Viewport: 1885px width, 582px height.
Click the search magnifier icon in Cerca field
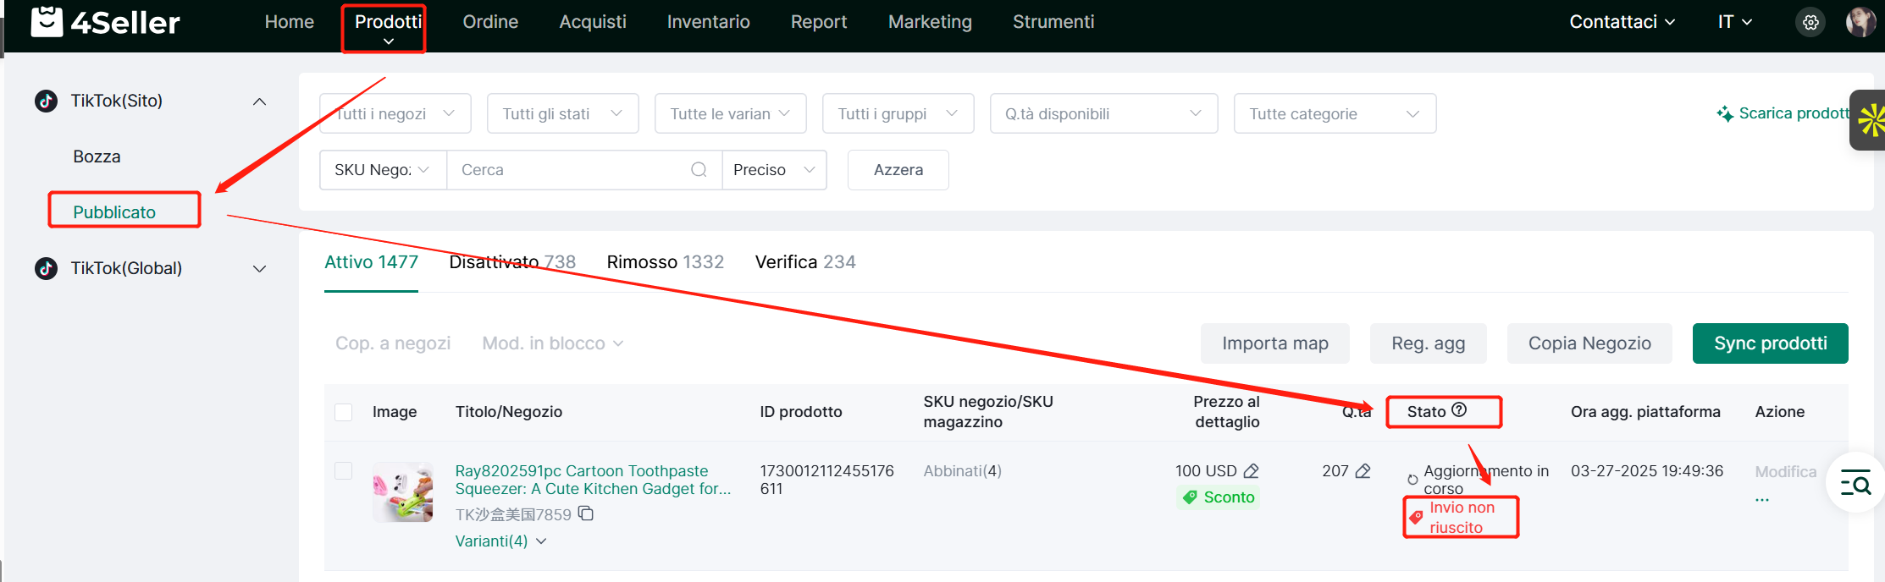(x=699, y=170)
